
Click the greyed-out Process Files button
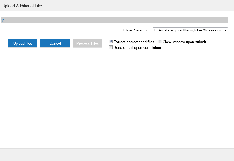(x=87, y=43)
